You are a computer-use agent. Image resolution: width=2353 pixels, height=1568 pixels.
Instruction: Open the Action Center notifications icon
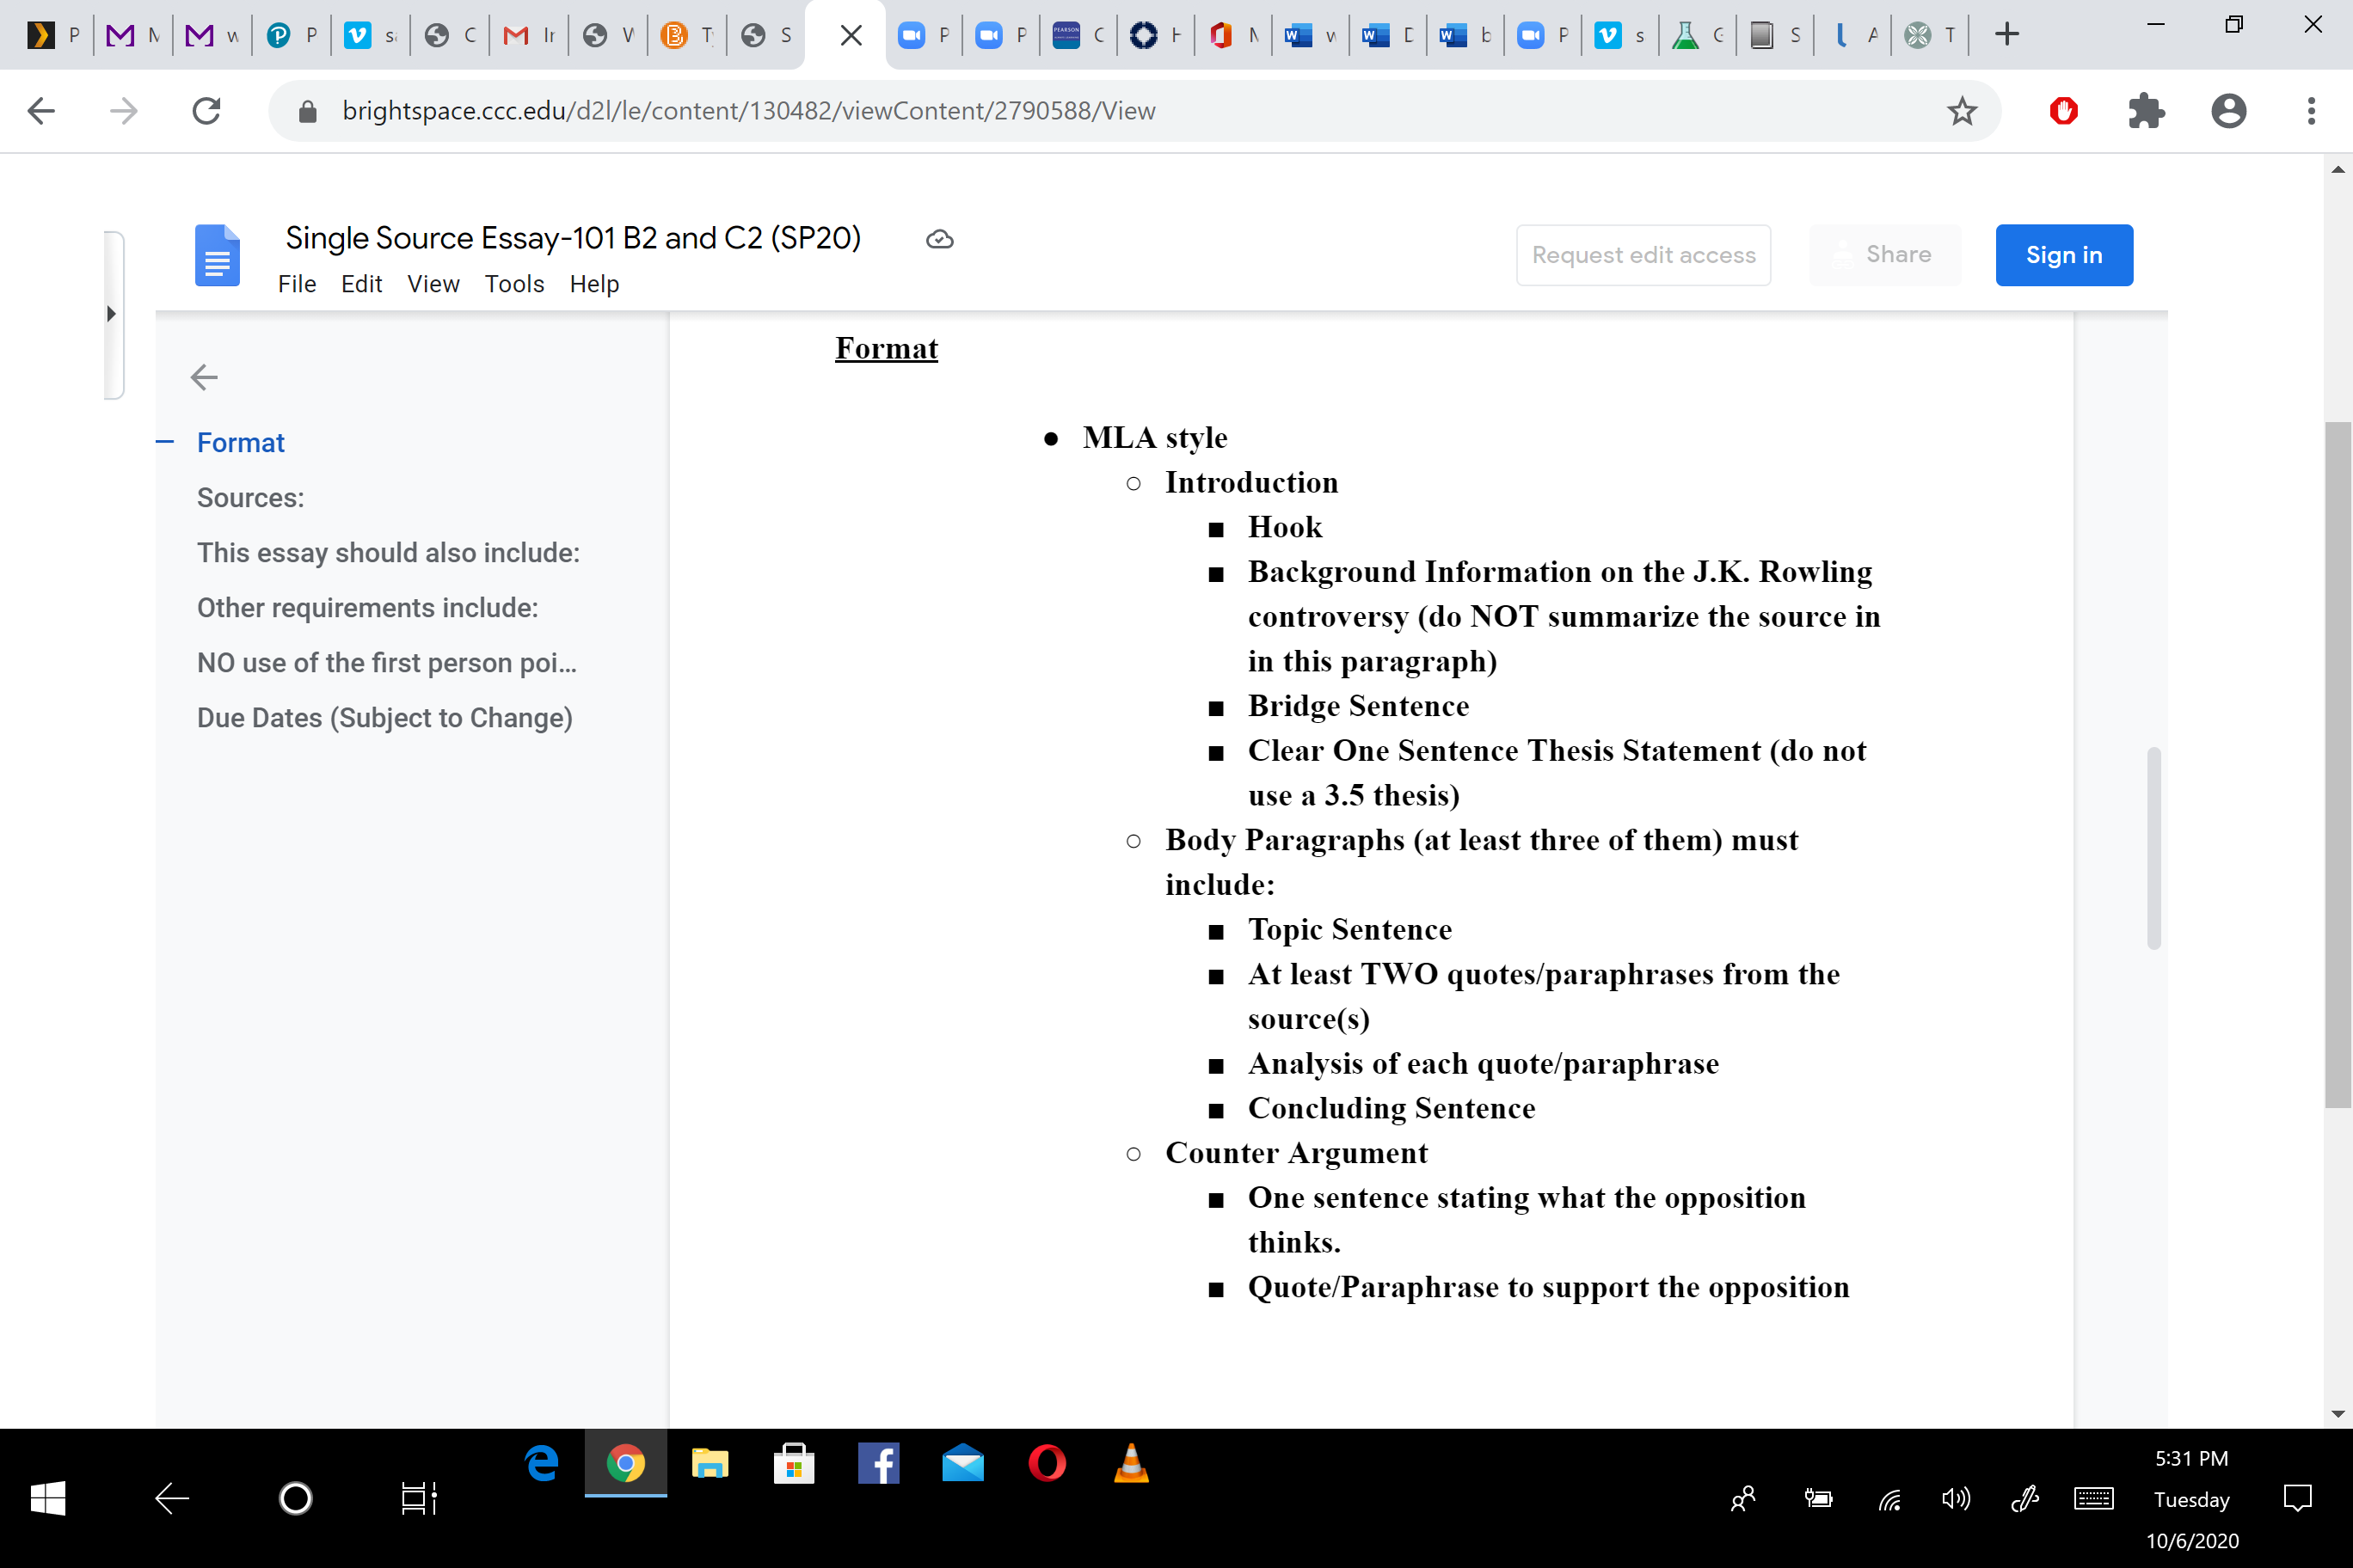click(x=2298, y=1498)
